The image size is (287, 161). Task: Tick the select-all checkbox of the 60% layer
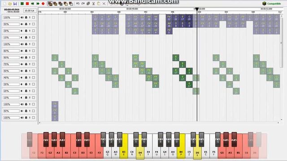(x=34, y=51)
